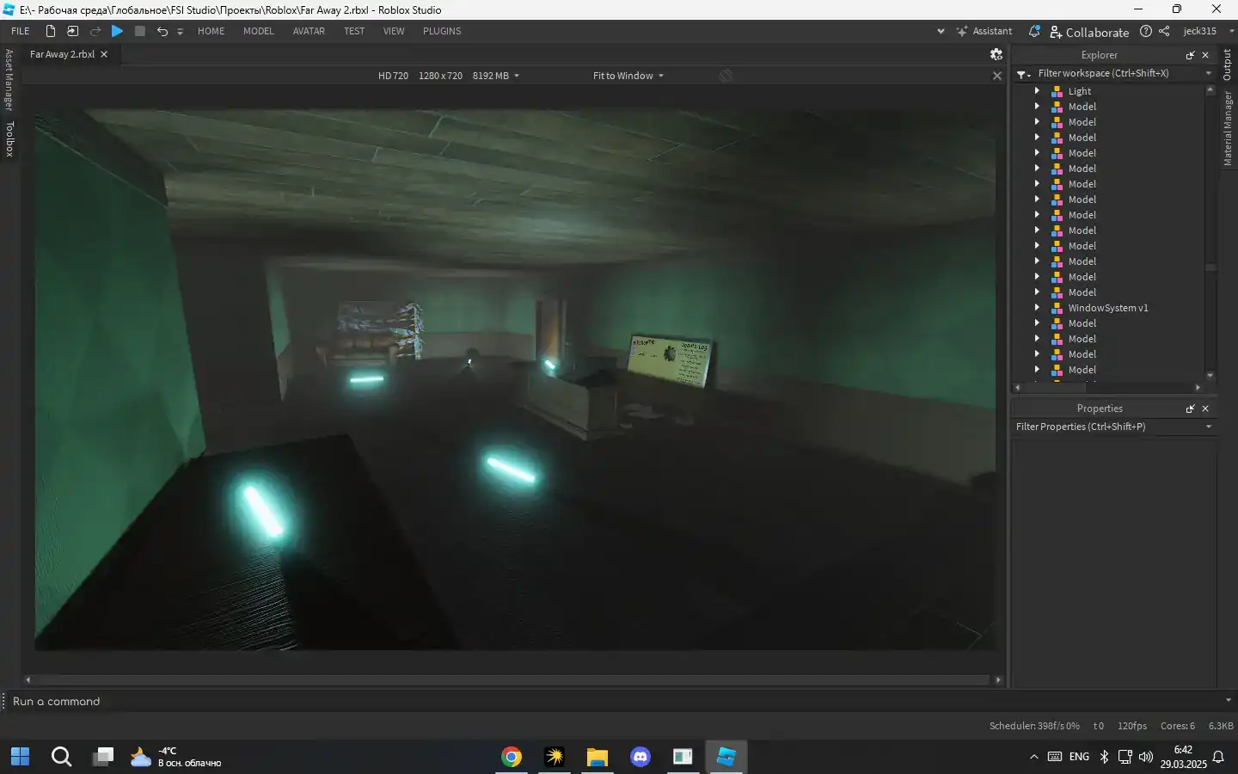Open the AVATAR ribbon tab

click(x=309, y=31)
